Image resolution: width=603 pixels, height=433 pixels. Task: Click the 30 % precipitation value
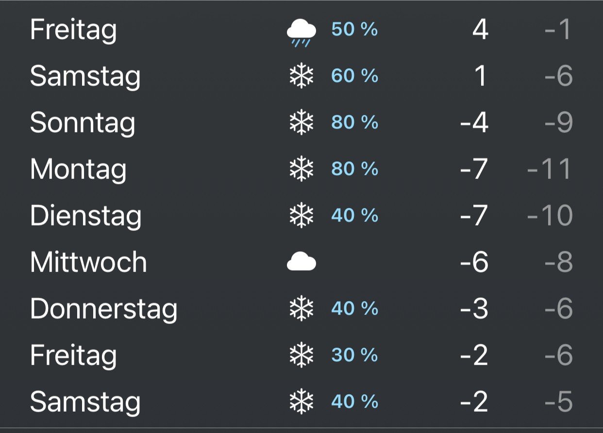pyautogui.click(x=354, y=356)
